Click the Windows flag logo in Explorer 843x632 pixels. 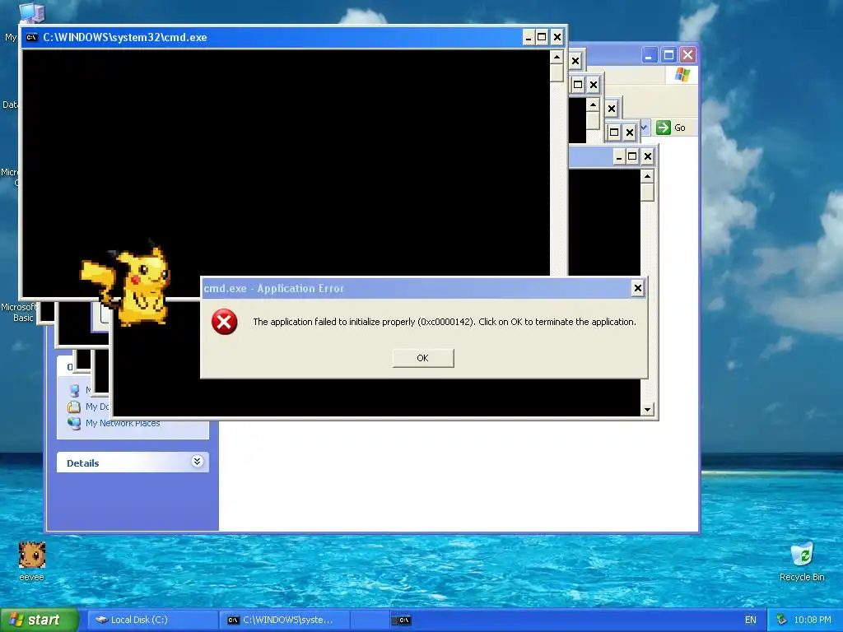682,75
